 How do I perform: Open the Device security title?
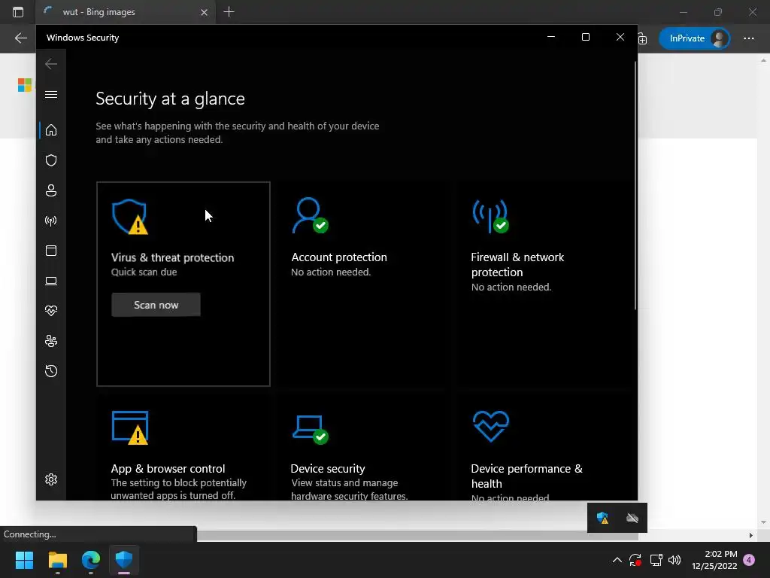pos(328,469)
